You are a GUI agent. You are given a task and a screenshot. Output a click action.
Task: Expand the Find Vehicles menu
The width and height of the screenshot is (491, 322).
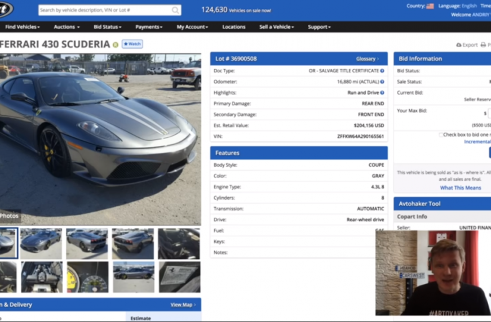[x=22, y=27]
